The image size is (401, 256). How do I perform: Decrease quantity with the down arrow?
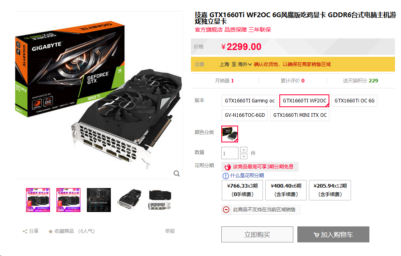pos(244,156)
